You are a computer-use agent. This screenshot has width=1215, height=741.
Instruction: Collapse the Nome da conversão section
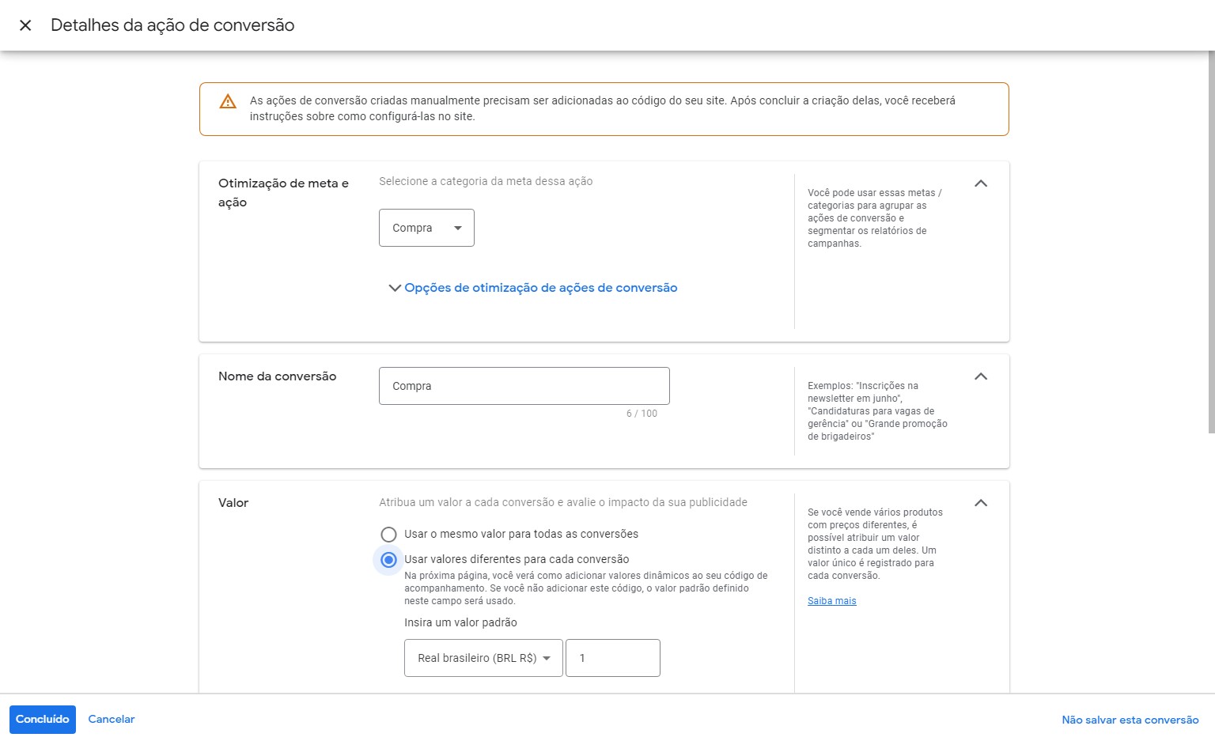tap(981, 376)
